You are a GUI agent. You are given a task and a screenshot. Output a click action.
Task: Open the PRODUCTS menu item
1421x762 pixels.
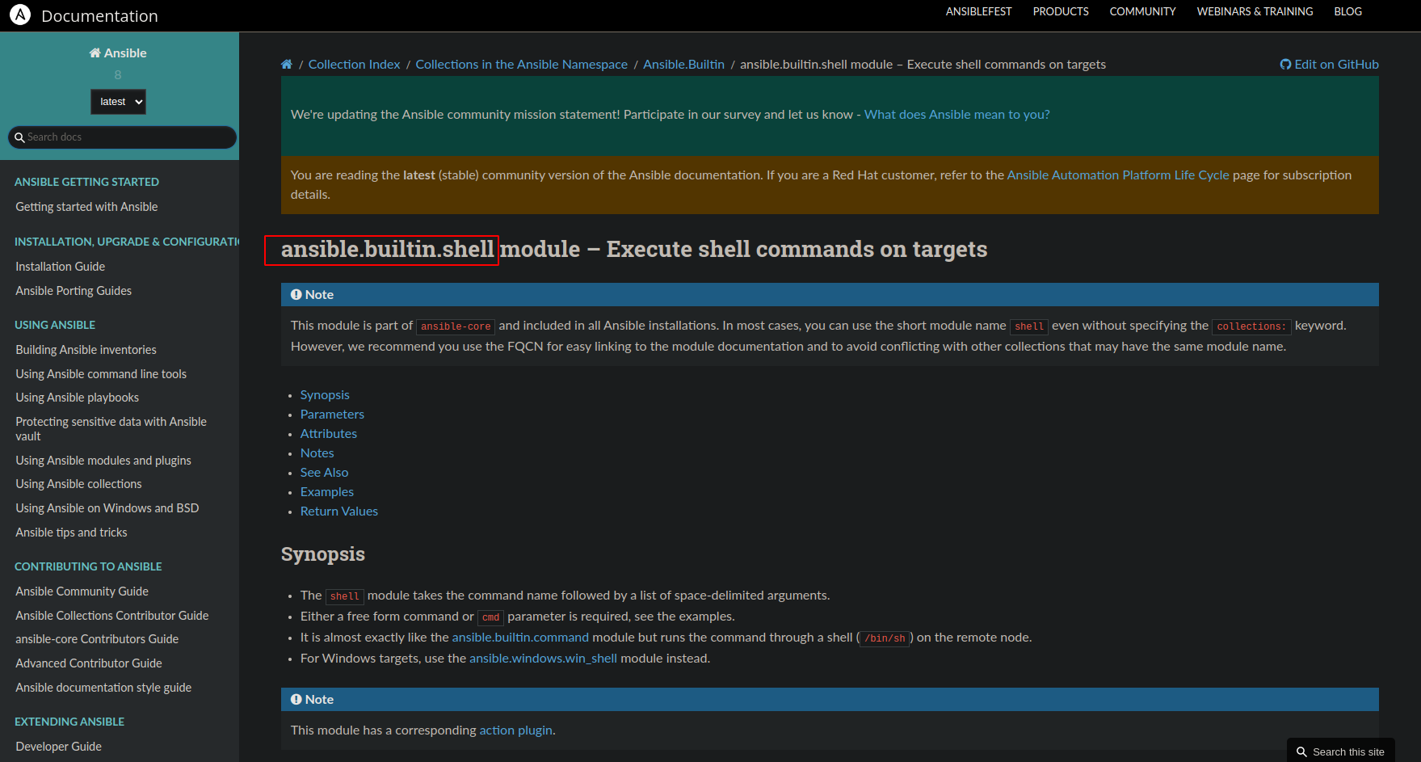1060,11
